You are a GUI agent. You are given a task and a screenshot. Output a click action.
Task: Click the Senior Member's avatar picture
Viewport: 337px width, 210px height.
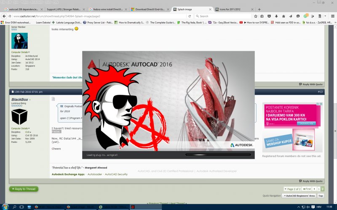19,41
